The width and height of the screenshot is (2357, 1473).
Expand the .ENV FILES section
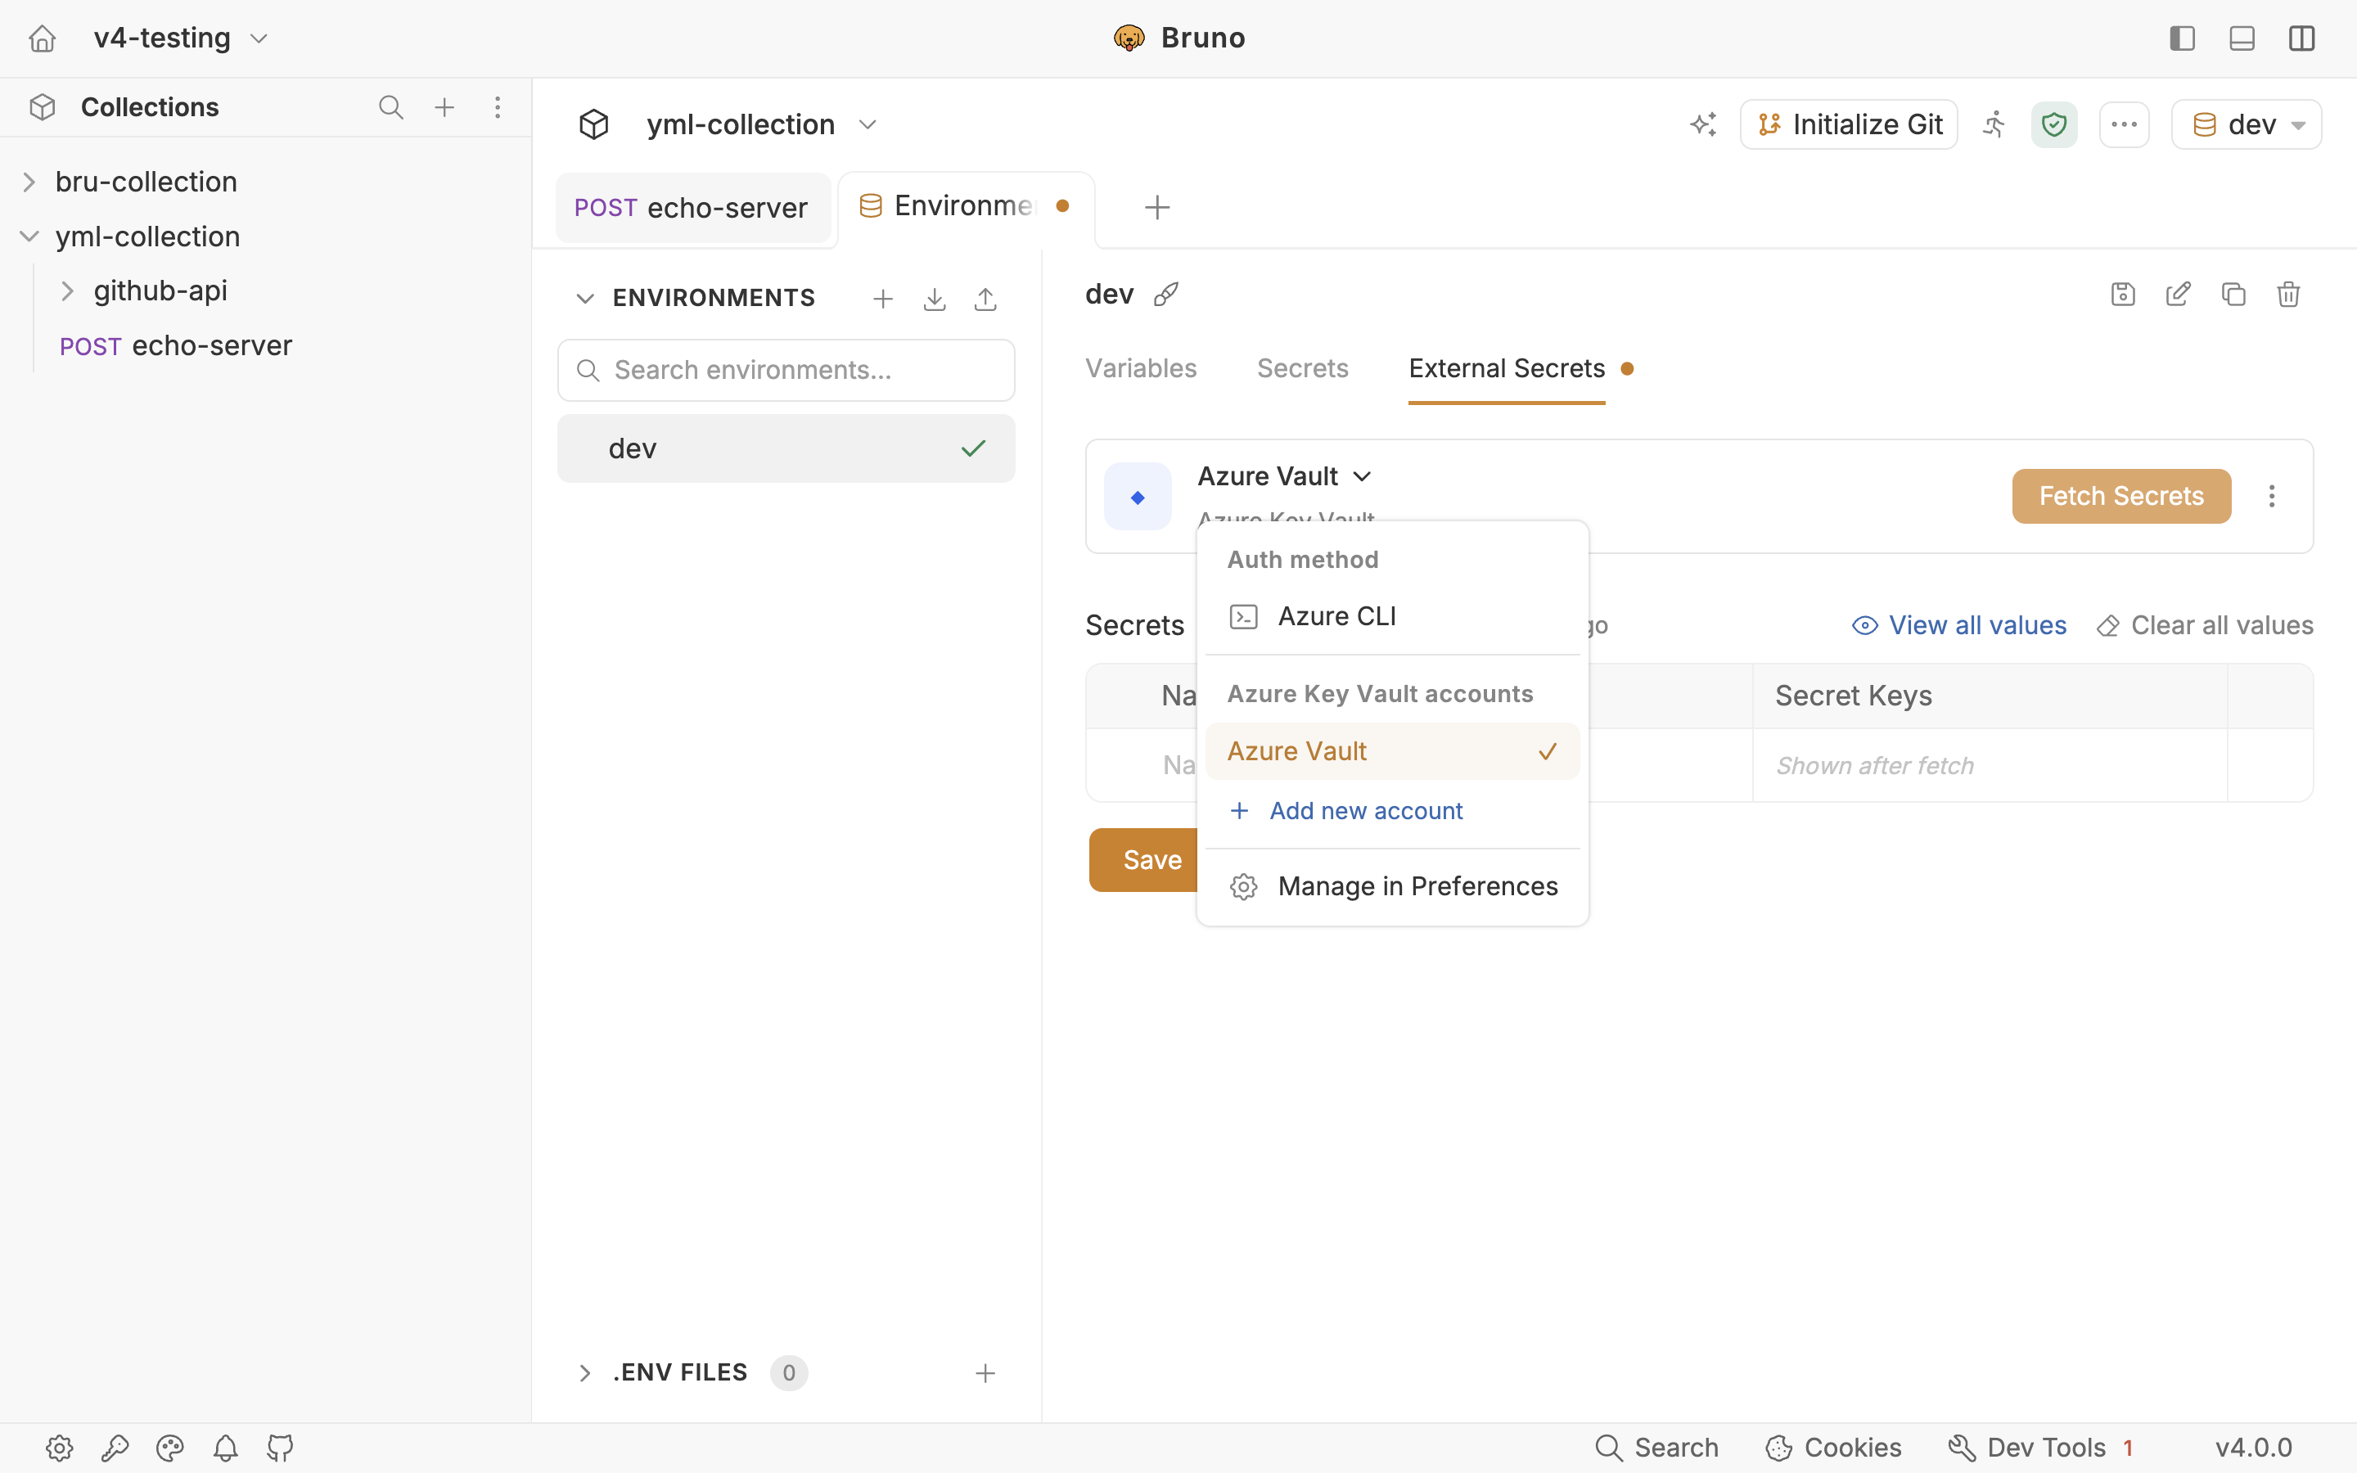pyautogui.click(x=584, y=1372)
